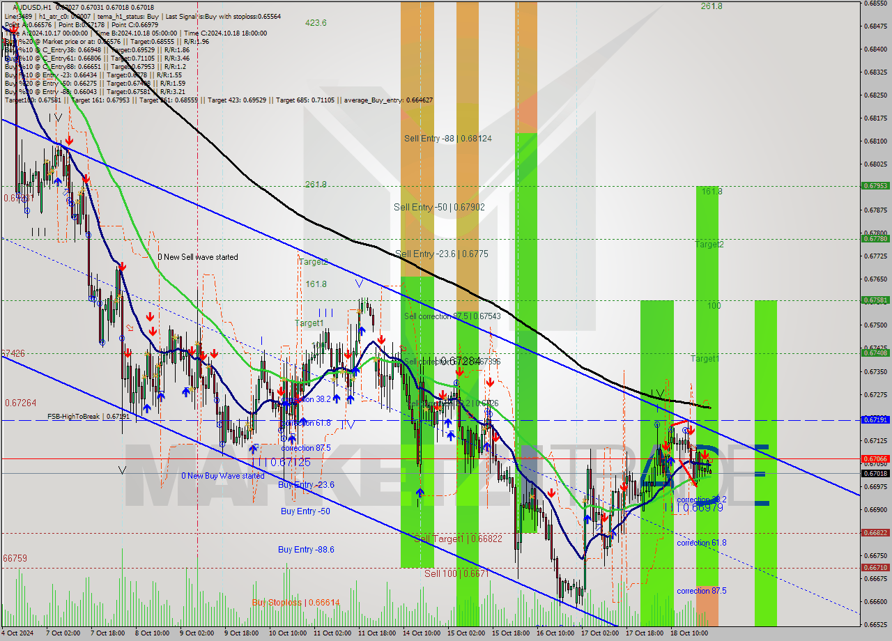This screenshot has width=892, height=641.
Task: Click the 0.67264 label at left edge
Action: pos(20,403)
